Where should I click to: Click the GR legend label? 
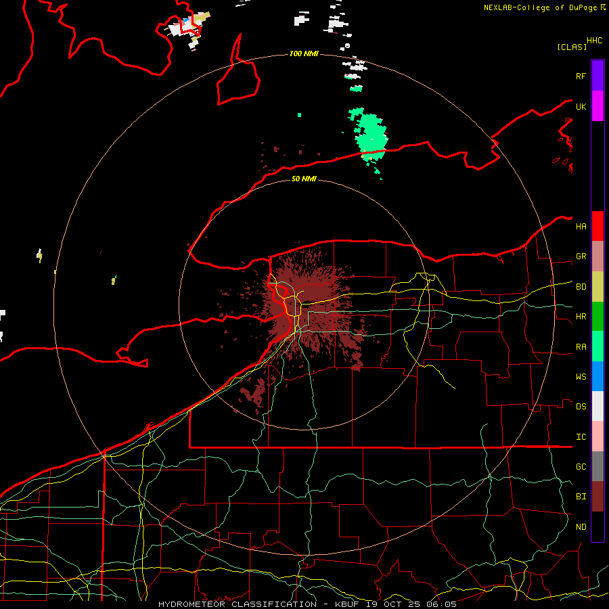(581, 256)
